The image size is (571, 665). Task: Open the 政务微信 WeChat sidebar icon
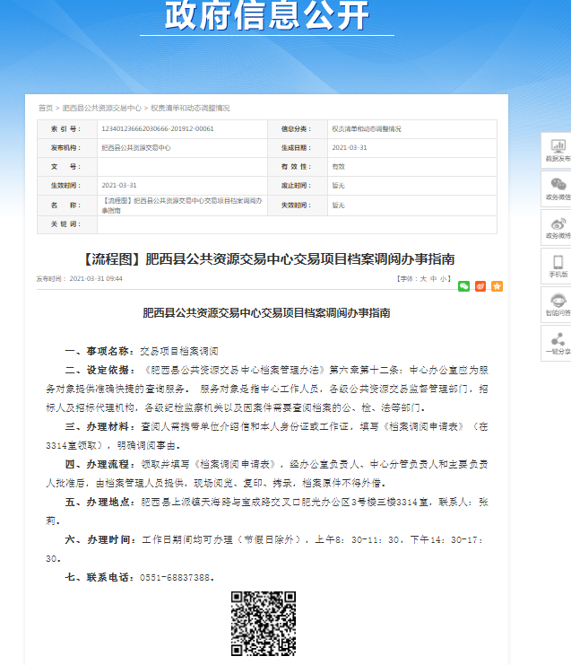558,189
